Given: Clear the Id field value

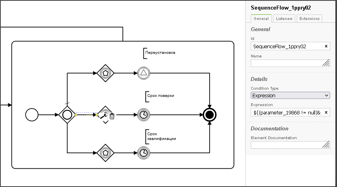Looking at the screenshot, I should pyautogui.click(x=326, y=46).
